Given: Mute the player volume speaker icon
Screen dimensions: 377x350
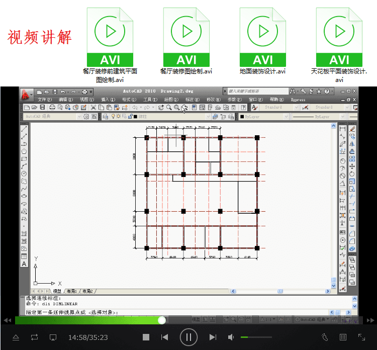Looking at the screenshot, I should (x=231, y=337).
